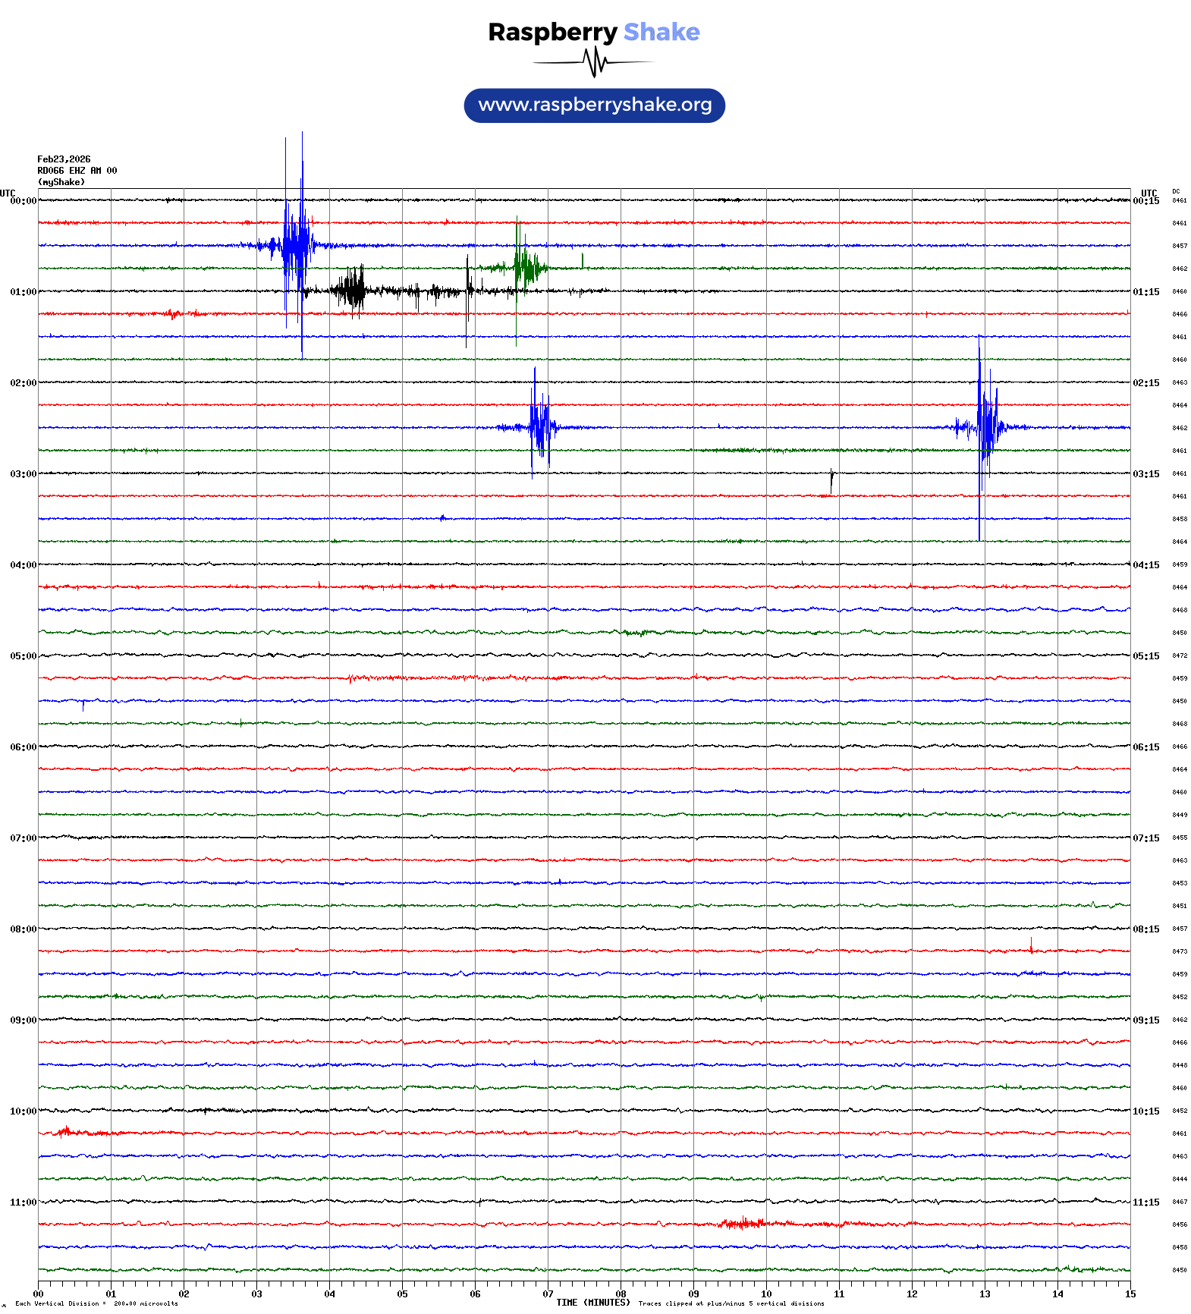Click the 00:00 UTC row label
This screenshot has height=1314, width=1191.
tap(23, 201)
